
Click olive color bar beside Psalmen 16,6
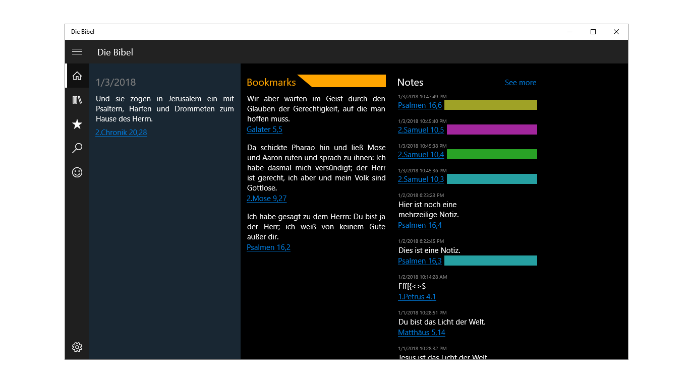(x=491, y=105)
